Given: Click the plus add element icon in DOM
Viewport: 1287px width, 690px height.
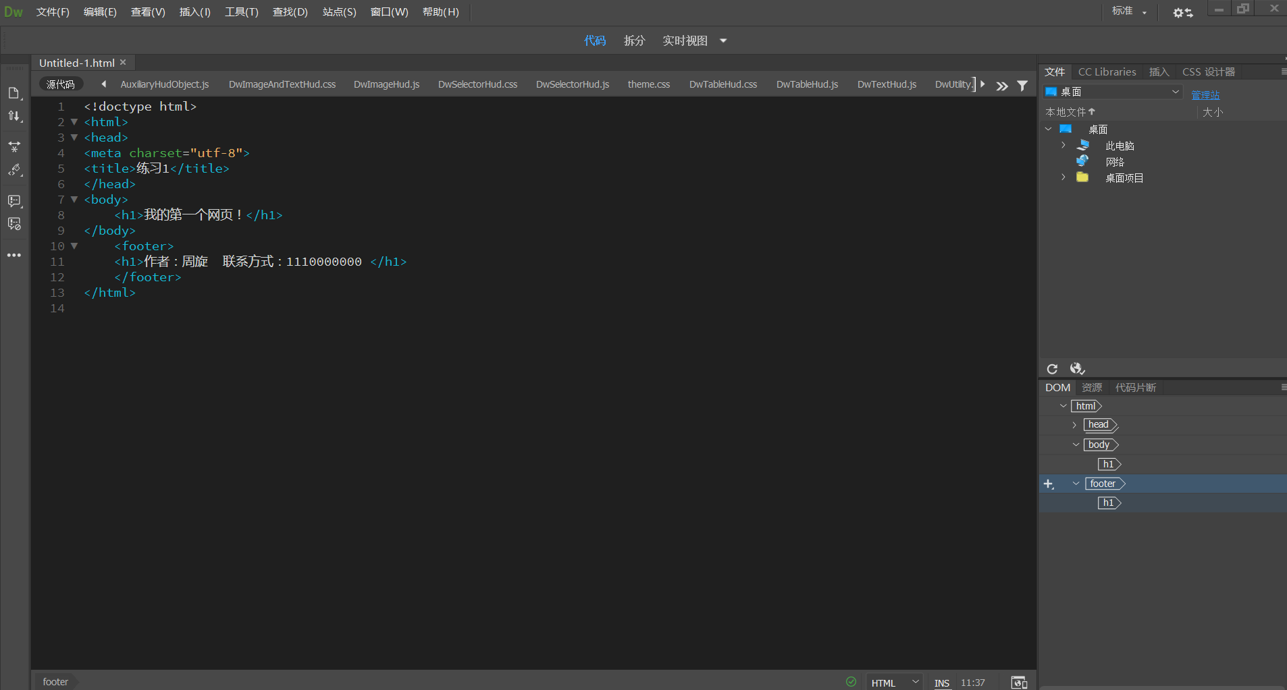Looking at the screenshot, I should tap(1049, 484).
